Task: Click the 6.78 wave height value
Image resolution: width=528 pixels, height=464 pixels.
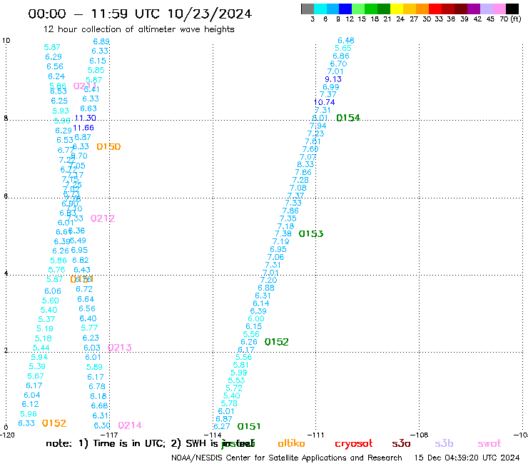Action: (x=97, y=386)
